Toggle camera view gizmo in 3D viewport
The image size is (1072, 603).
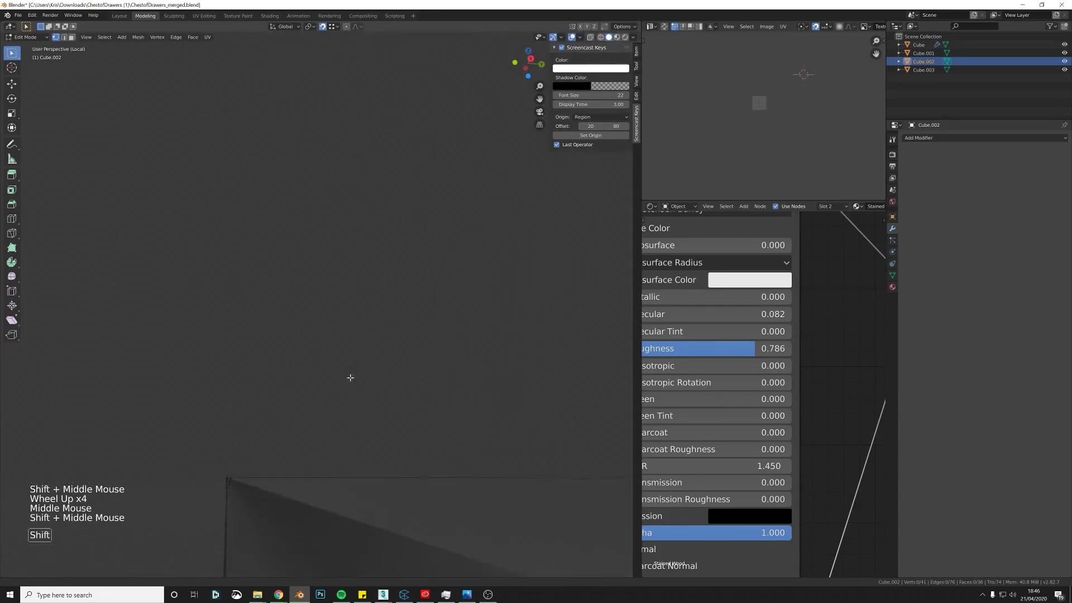(539, 112)
